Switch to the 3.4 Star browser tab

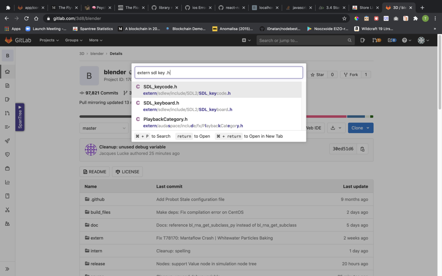333,8
